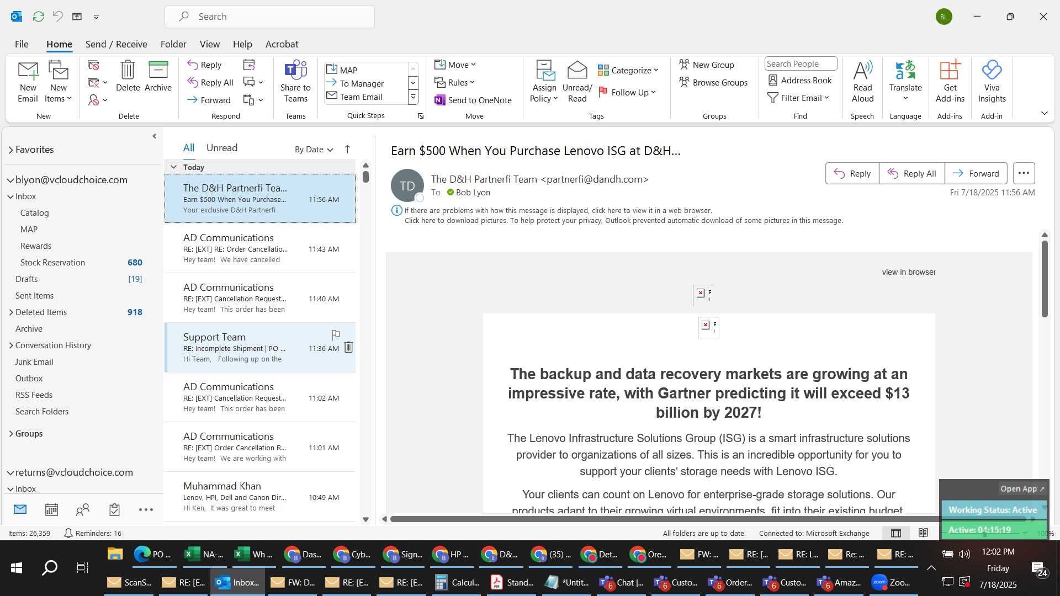1060x596 pixels.
Task: Collapse the Today group header
Action: (173, 167)
